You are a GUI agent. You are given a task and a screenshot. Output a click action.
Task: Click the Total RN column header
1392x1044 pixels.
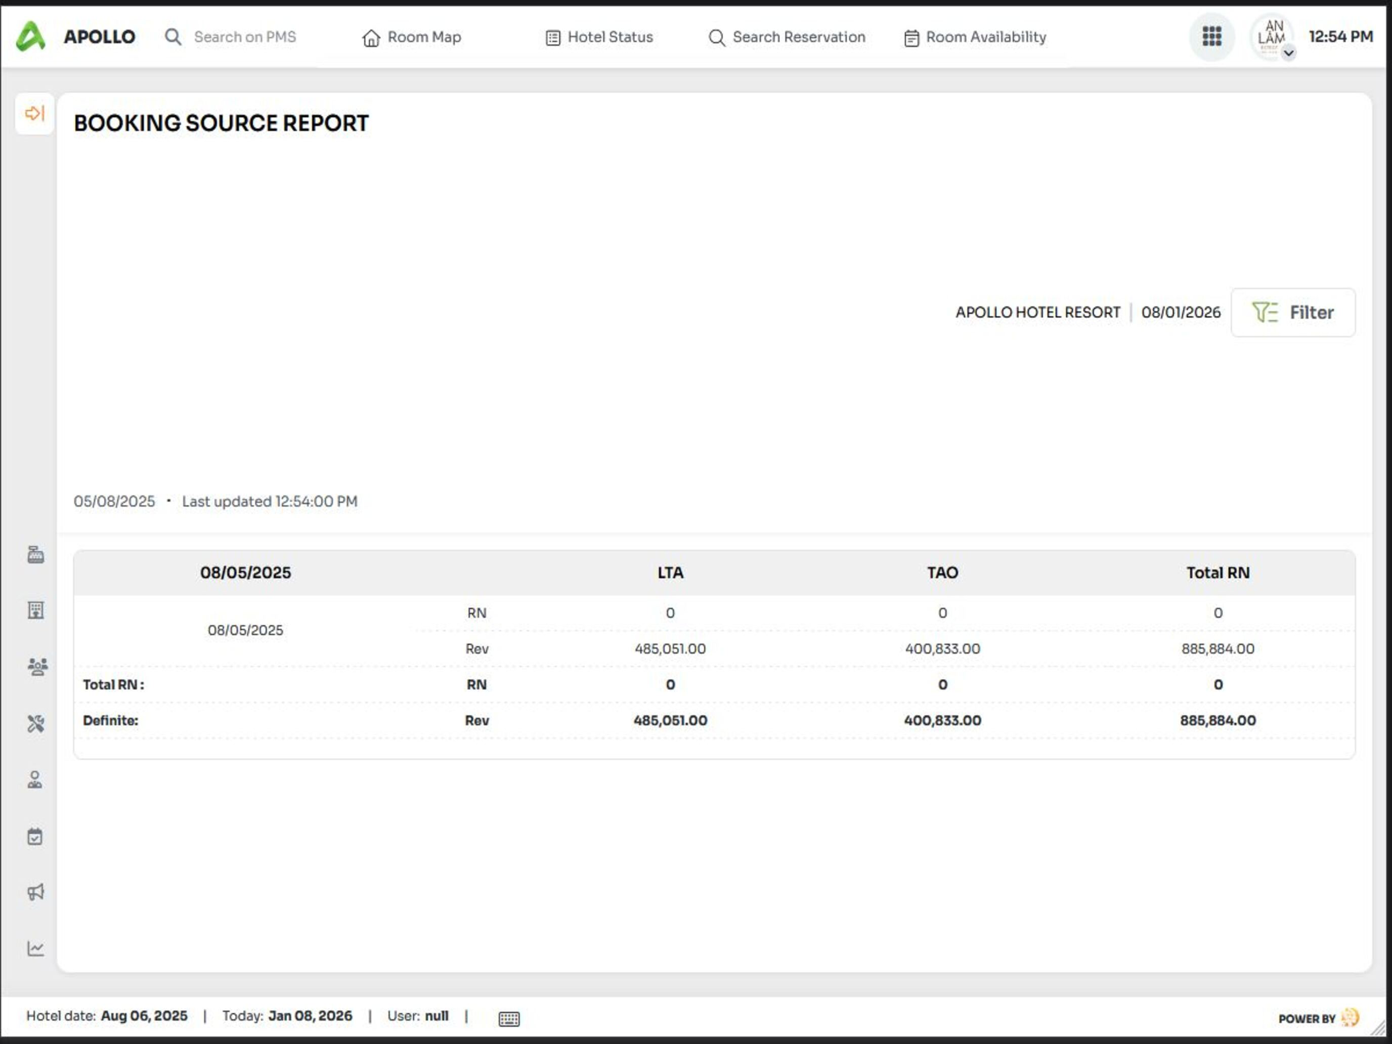[x=1217, y=573]
